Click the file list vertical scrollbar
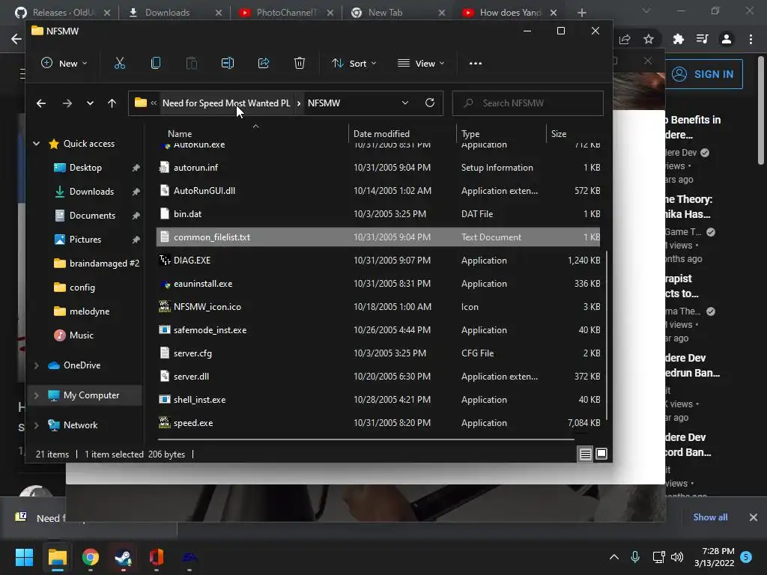Screen dimensions: 767x575 (x=607, y=335)
